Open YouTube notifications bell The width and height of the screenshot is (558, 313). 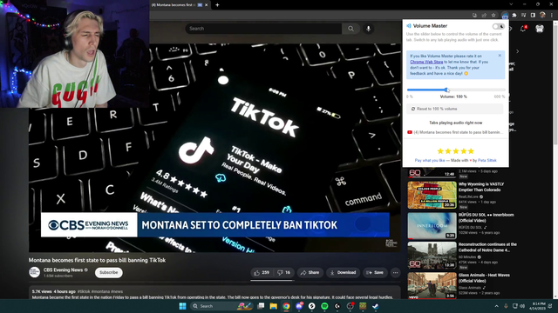point(523,29)
